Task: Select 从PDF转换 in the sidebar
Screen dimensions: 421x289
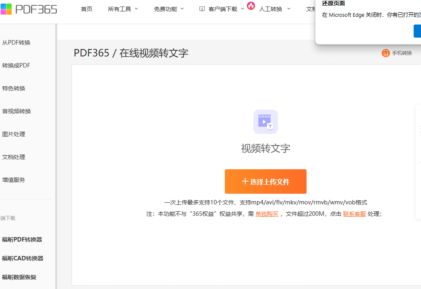Action: coord(16,43)
